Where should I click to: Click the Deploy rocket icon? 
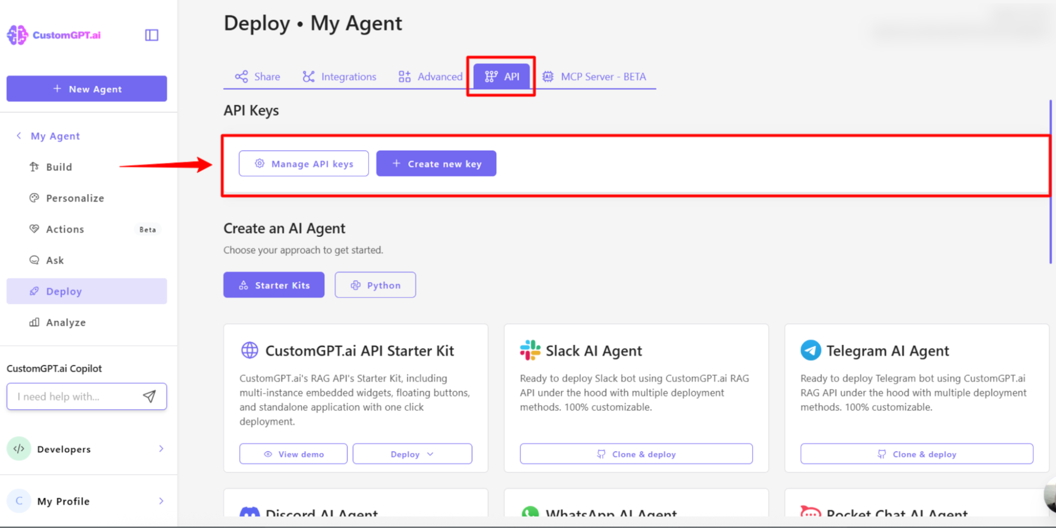[x=34, y=291]
